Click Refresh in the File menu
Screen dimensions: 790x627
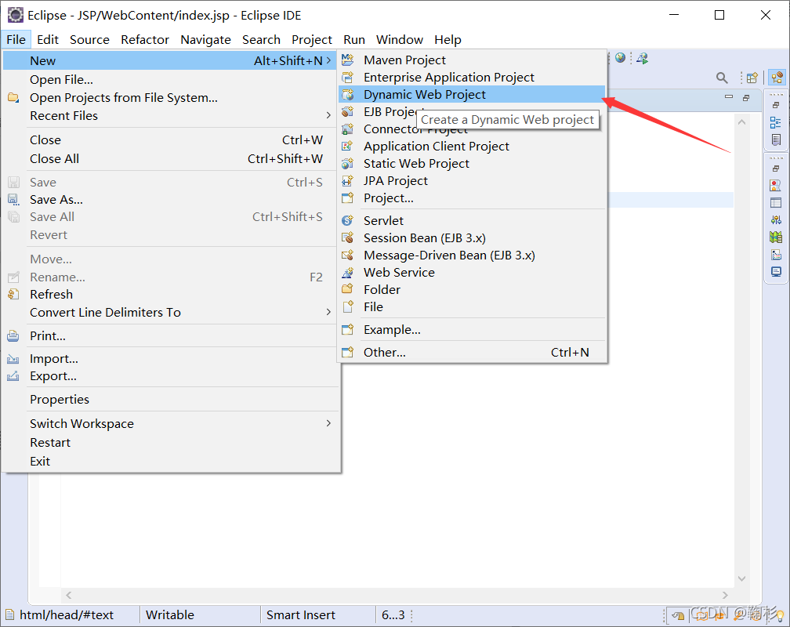point(170,294)
